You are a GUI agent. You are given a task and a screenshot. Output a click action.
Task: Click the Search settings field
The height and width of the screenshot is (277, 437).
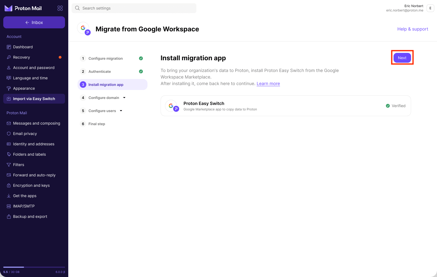[134, 8]
